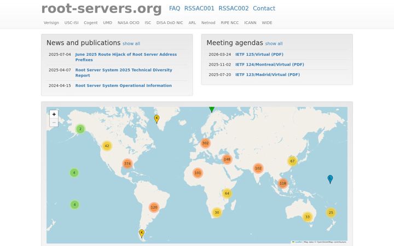The width and height of the screenshot is (394, 246).
Task: Click the date 2025-07-20 in meeting agendas
Action: tap(220, 74)
